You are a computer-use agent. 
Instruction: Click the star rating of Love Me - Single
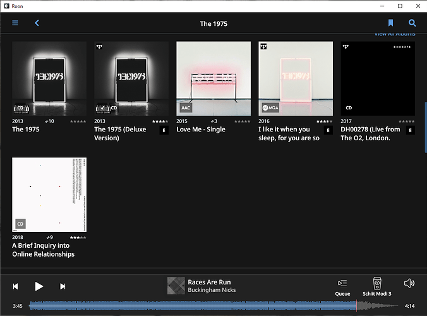[242, 121]
